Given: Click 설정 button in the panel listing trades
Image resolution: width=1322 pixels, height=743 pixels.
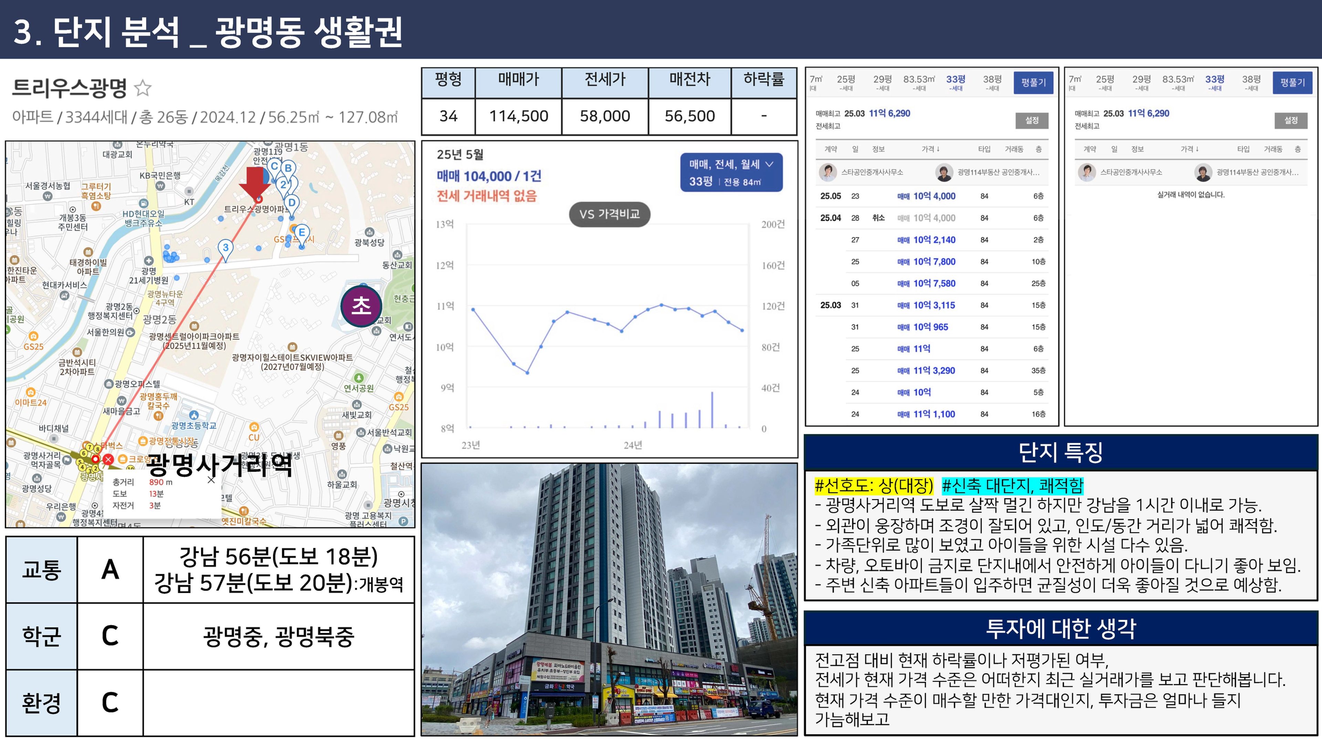Looking at the screenshot, I should (x=1032, y=120).
